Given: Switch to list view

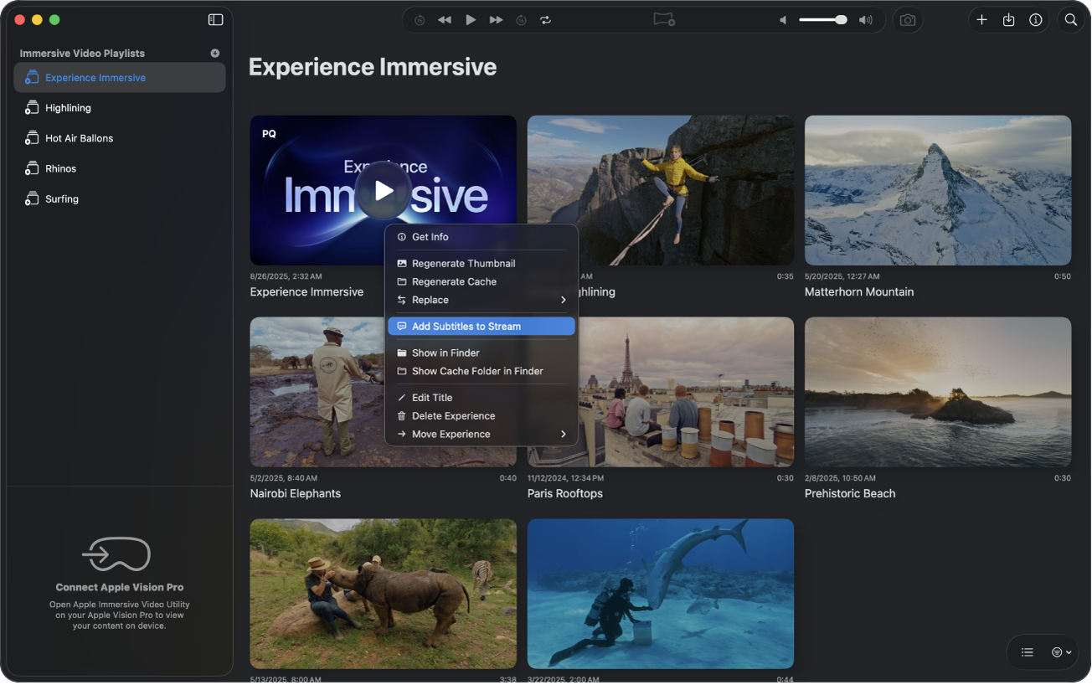Looking at the screenshot, I should [1027, 652].
